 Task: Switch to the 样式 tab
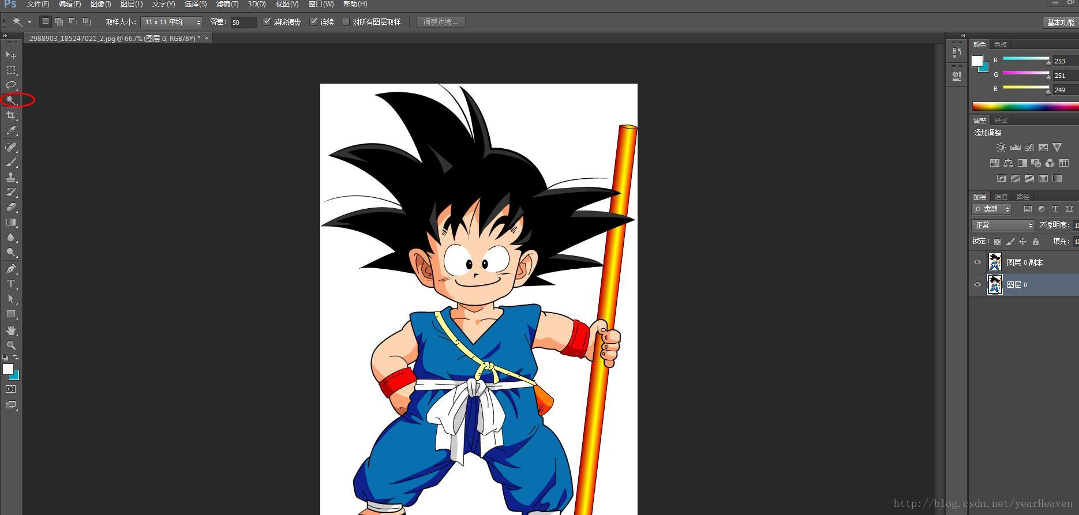coord(1001,121)
